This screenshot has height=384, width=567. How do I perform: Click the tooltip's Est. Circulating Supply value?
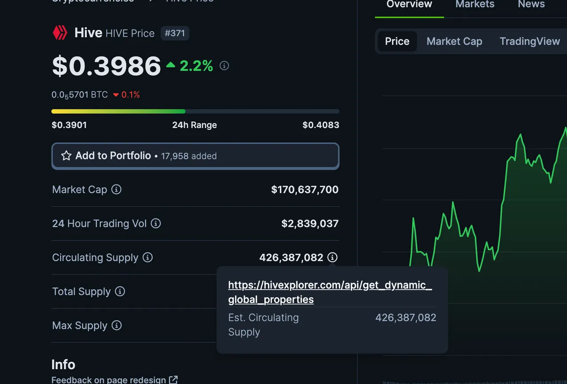coord(406,318)
